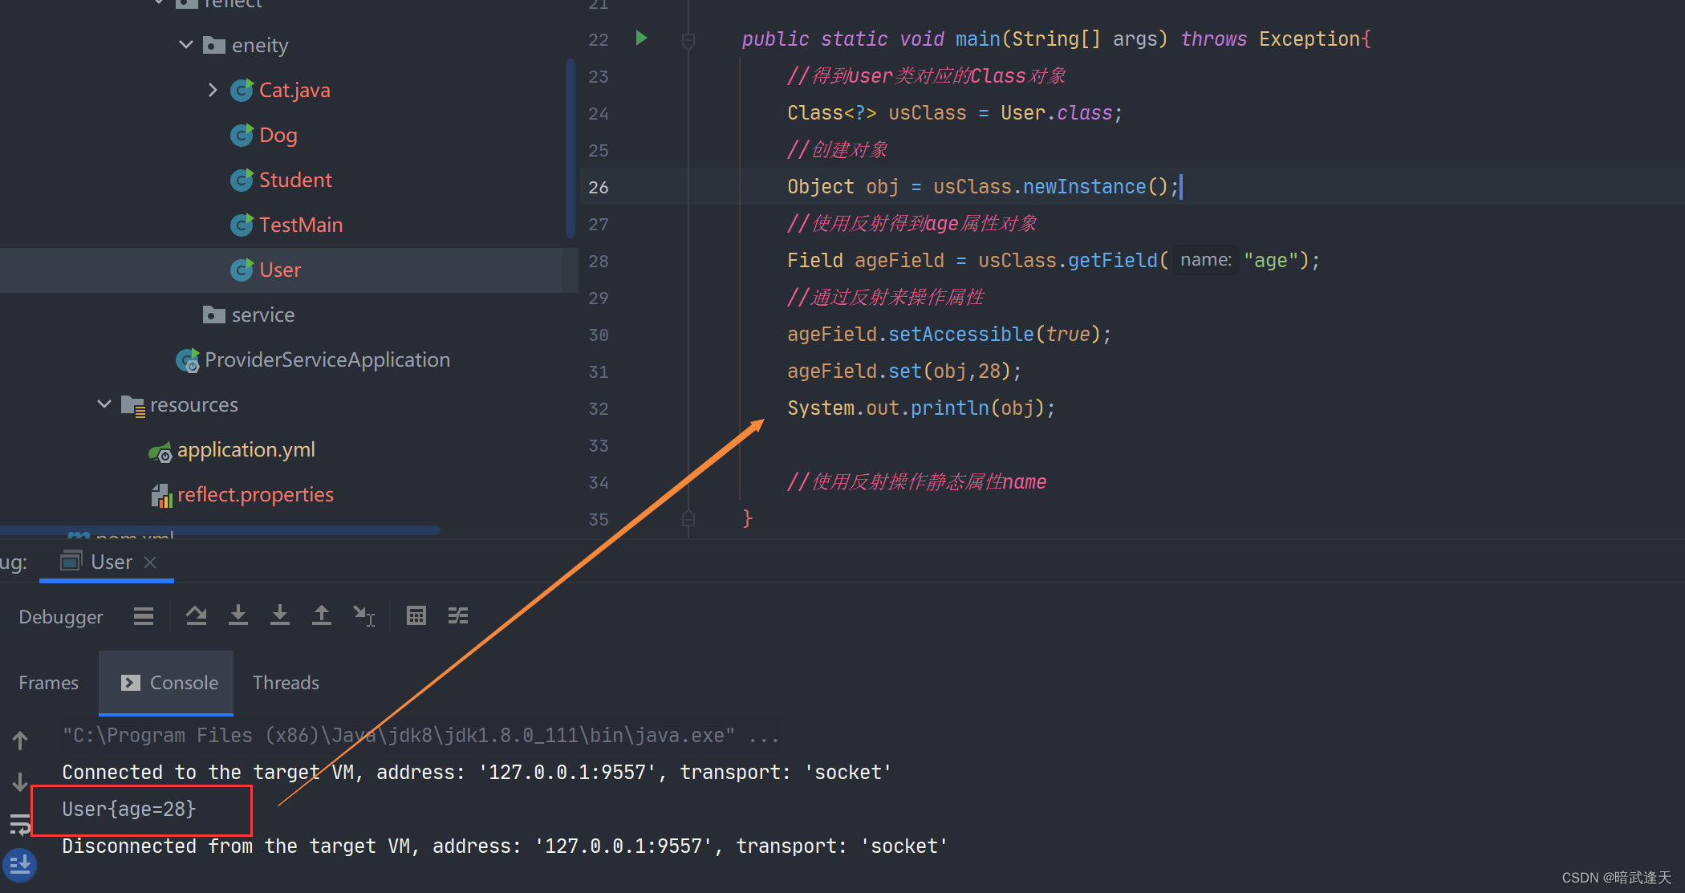The image size is (1685, 893).
Task: Click the Step Over debugger icon
Action: (x=197, y=616)
